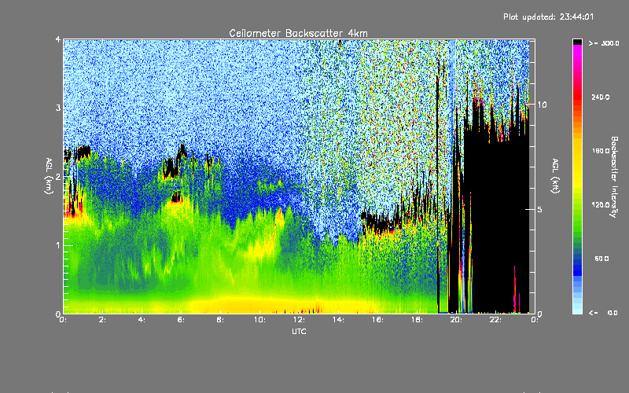The height and width of the screenshot is (393, 629).
Task: Select the "240.0" colorbar value
Action: tap(601, 97)
